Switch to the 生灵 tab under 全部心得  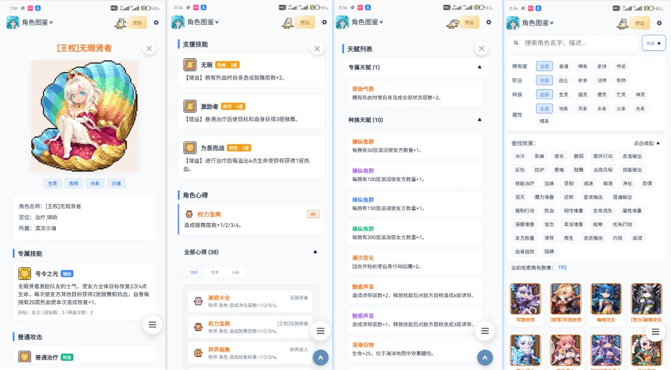(215, 273)
